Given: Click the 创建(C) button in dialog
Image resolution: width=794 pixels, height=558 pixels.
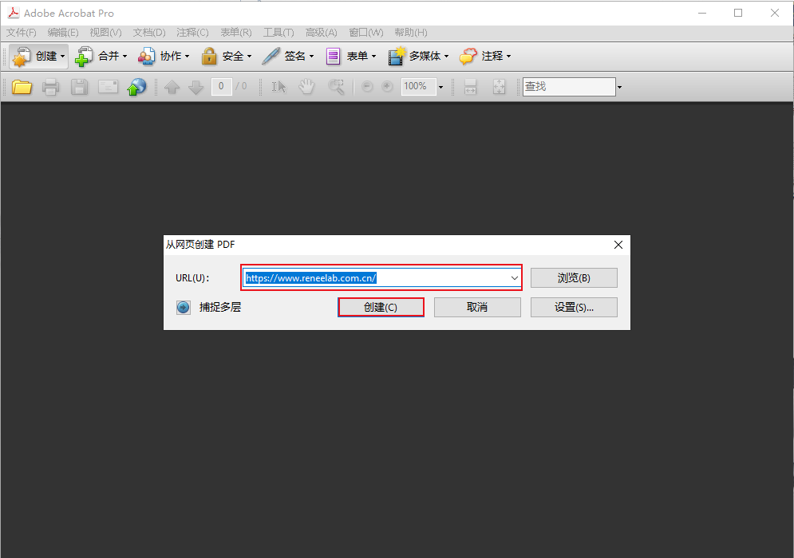Looking at the screenshot, I should point(381,307).
